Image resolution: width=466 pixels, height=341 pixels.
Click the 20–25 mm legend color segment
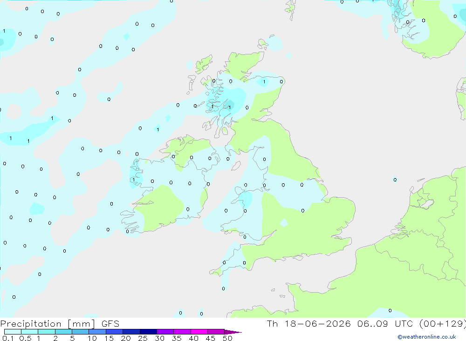[131, 332]
